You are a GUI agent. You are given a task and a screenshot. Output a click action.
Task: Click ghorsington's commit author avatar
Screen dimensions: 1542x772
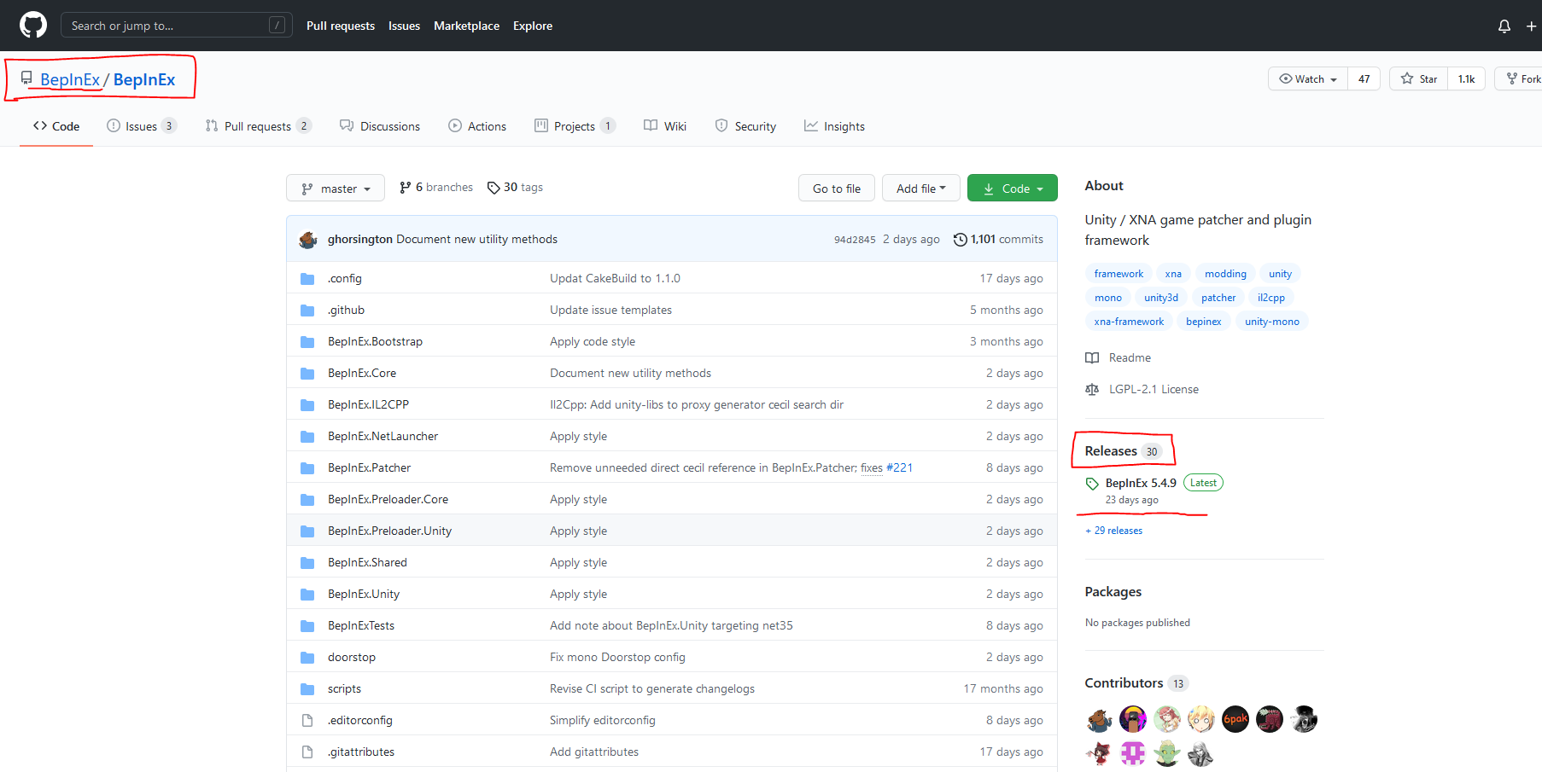click(x=308, y=240)
